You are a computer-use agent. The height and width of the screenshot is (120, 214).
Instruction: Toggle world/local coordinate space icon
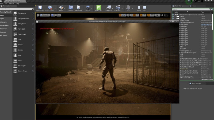[128, 15]
